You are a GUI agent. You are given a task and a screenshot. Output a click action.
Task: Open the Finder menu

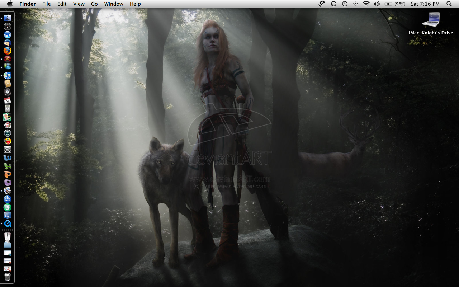[x=28, y=4]
